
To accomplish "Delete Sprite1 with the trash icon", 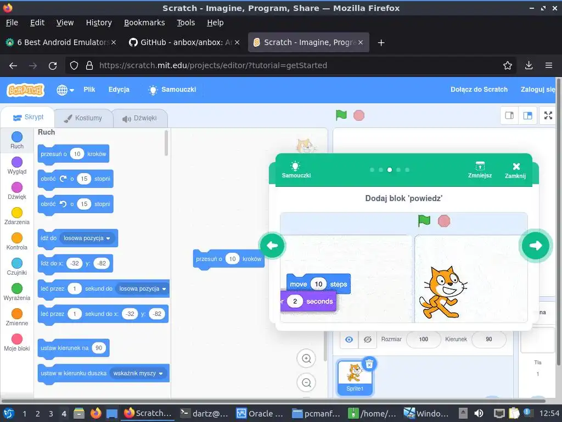I will click(369, 364).
